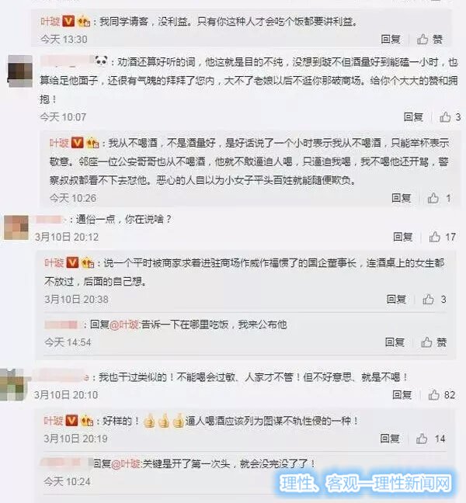The height and width of the screenshot is (503, 466).
Task: Click thumbs-up on 今天 10:07 comment
Action: click(445, 116)
